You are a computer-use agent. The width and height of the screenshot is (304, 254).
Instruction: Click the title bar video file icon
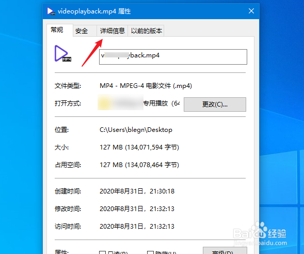[x=51, y=11]
